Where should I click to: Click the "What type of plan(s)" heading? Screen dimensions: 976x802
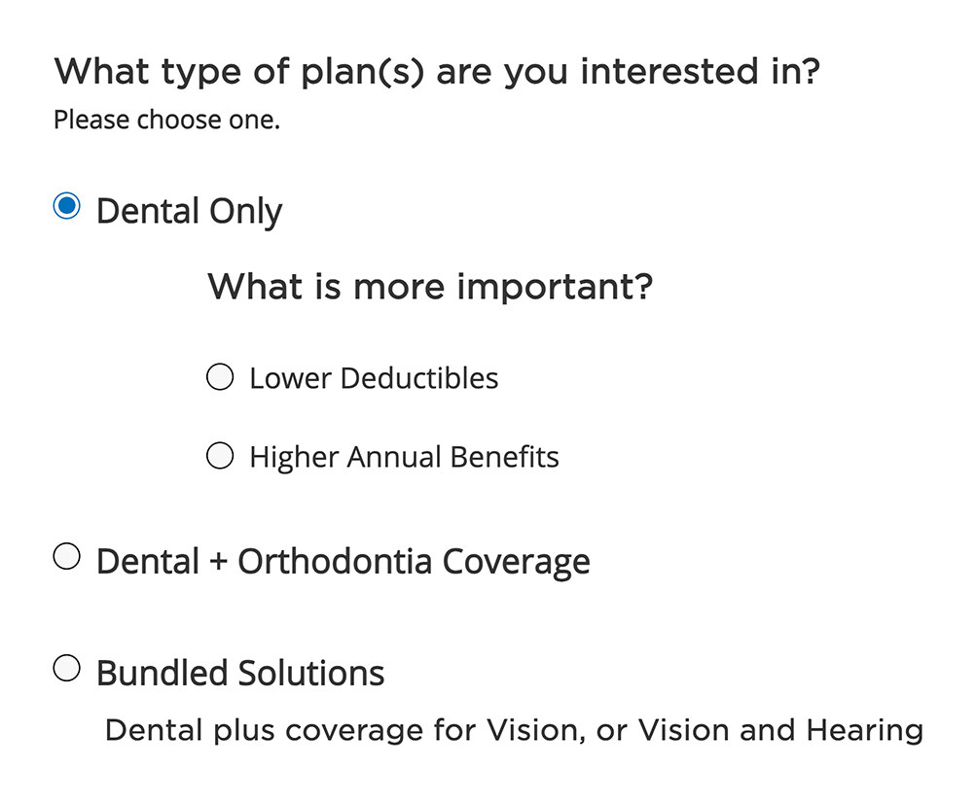437,72
